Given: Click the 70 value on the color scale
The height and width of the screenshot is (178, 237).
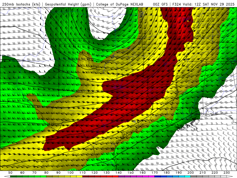Looking at the screenshot, I should (34, 173).
